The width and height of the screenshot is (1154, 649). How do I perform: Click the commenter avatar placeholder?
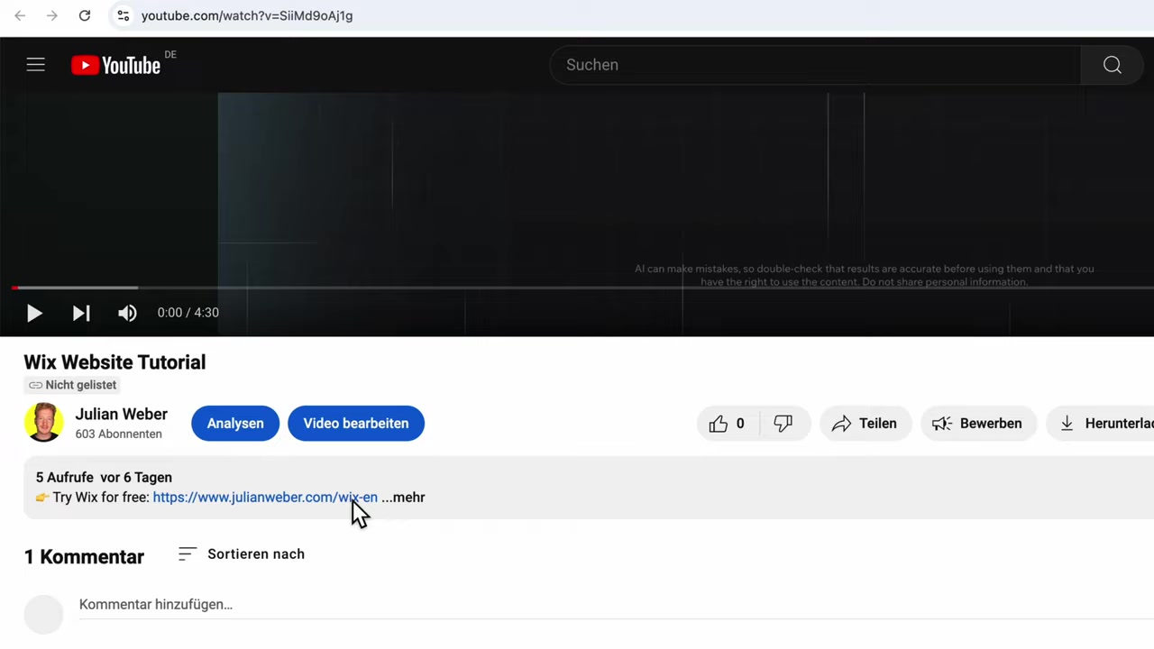pos(43,614)
